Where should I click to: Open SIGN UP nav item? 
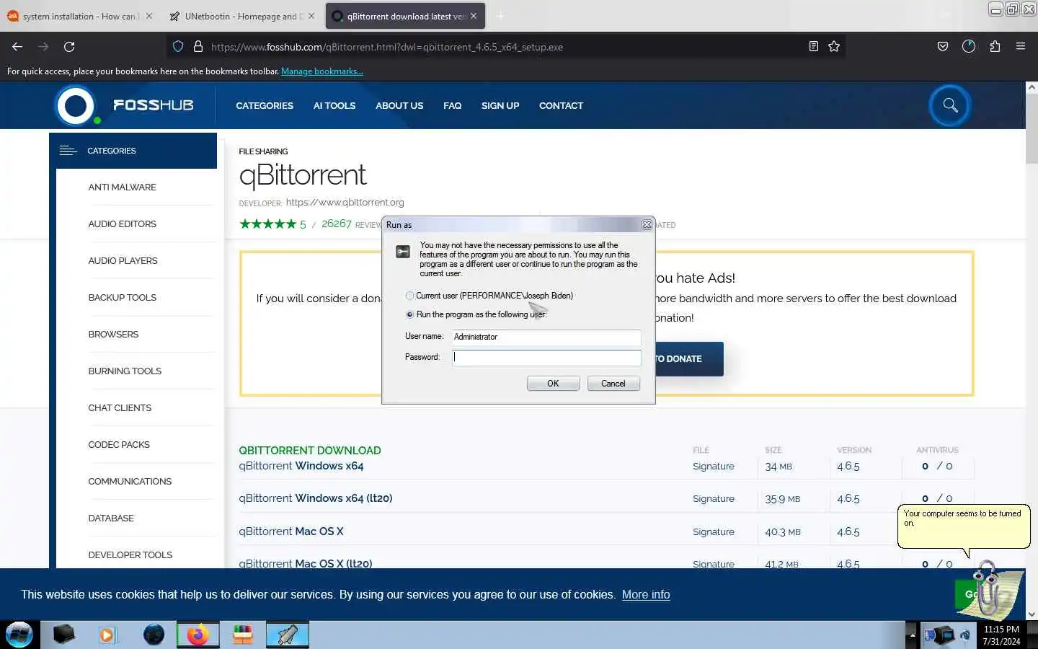pyautogui.click(x=500, y=105)
